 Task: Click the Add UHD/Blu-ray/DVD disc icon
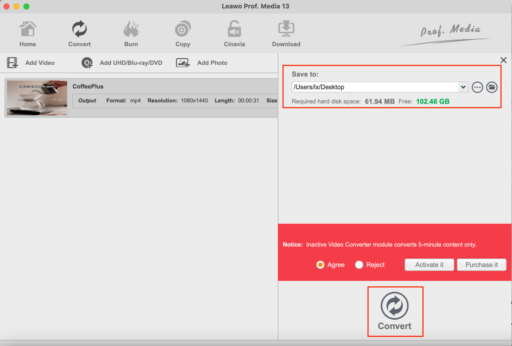(87, 63)
